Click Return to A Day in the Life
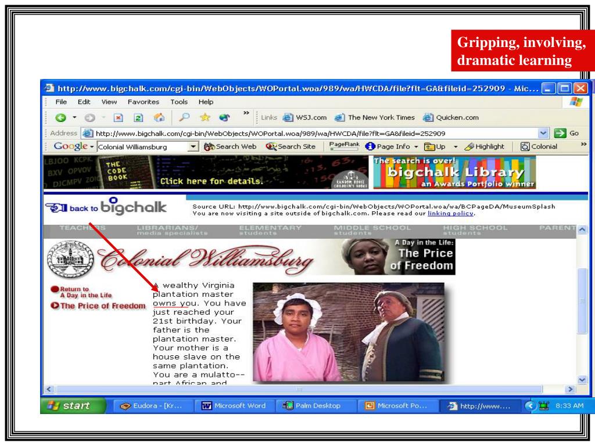The height and width of the screenshot is (446, 595). pyautogui.click(x=81, y=292)
